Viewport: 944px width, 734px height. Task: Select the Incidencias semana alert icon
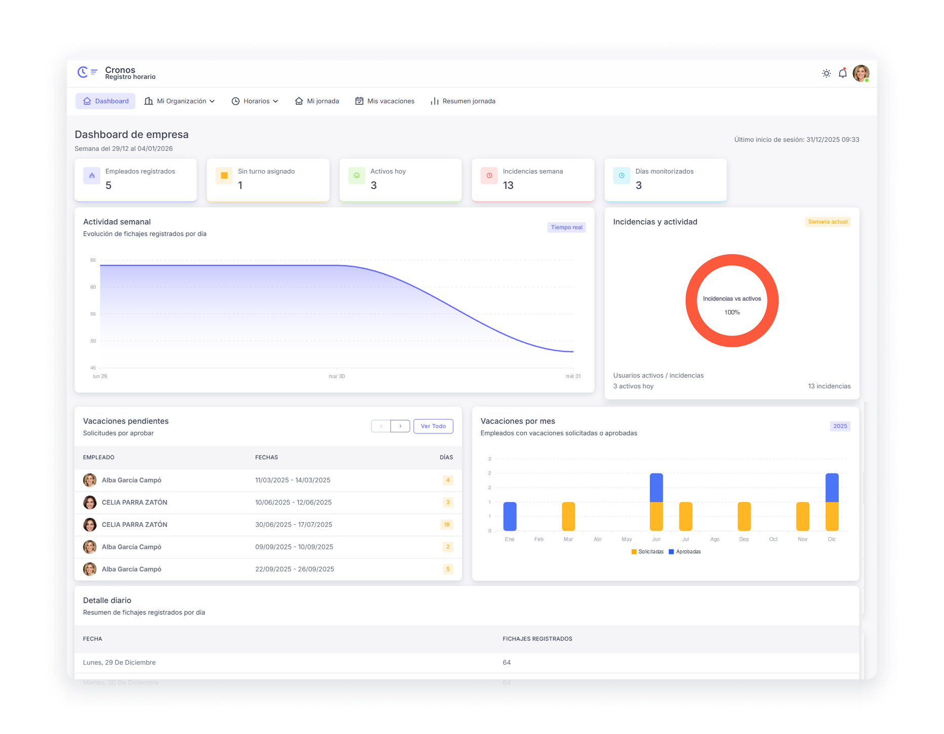(x=489, y=176)
